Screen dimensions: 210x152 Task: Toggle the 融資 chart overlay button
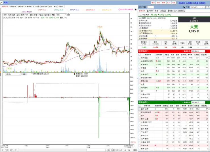(22, 15)
